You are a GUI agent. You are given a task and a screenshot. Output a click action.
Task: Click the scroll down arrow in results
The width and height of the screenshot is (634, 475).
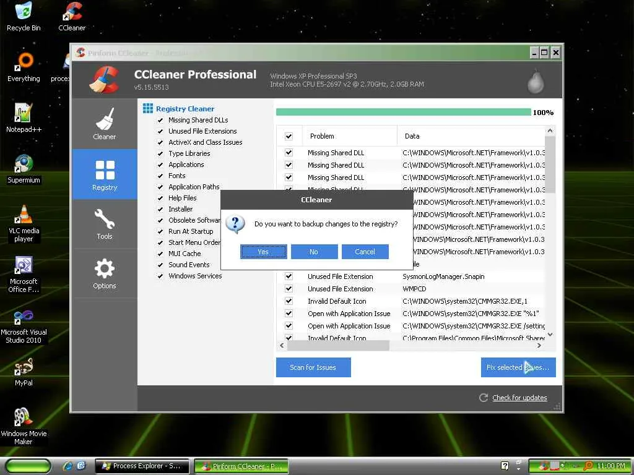550,335
